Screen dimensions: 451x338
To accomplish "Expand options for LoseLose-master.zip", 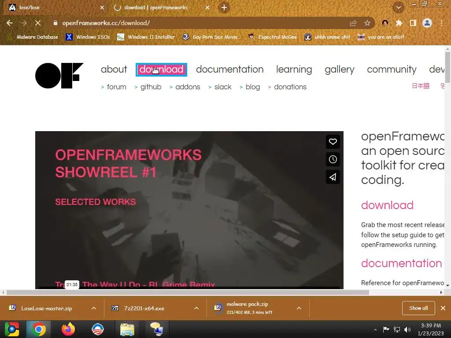I will [x=94, y=309].
